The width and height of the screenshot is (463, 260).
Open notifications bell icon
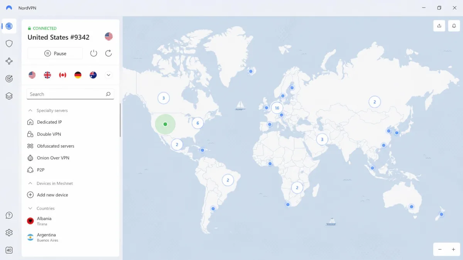[x=454, y=26]
